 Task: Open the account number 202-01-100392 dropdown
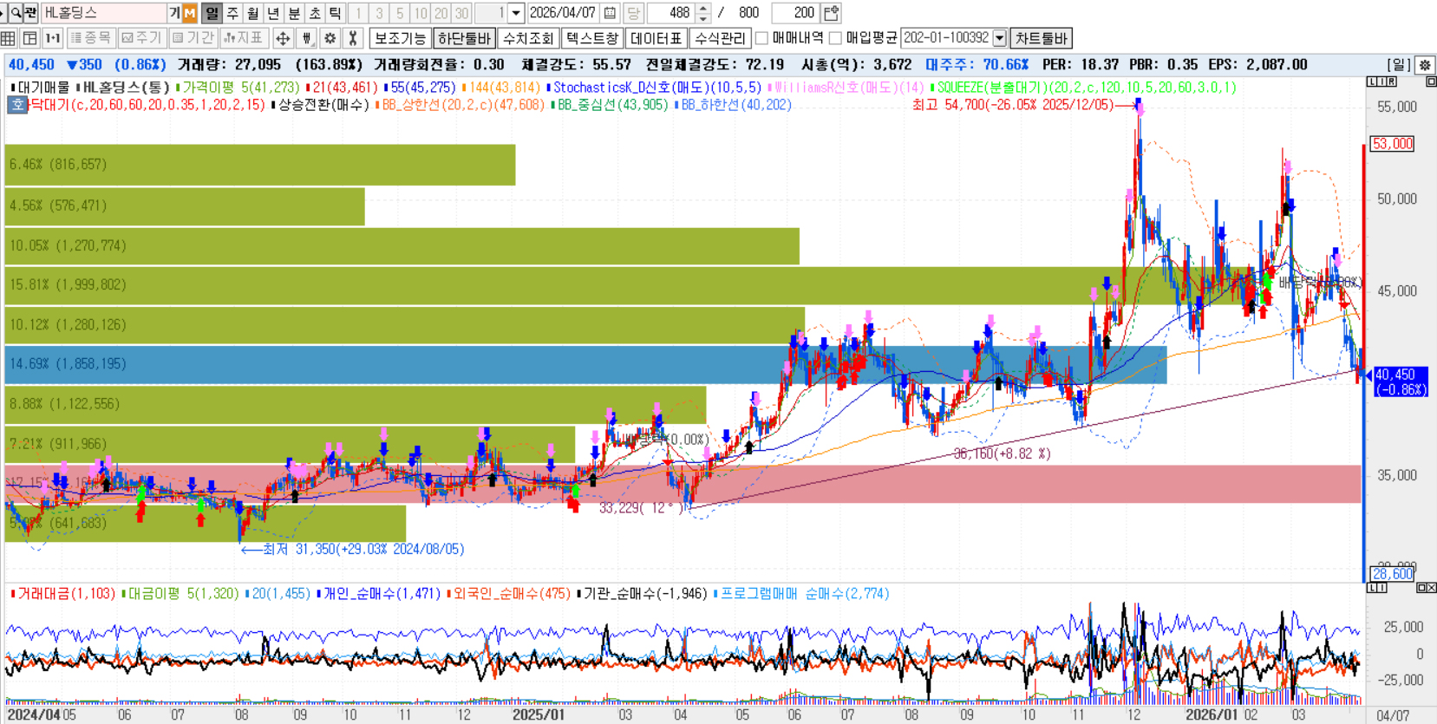[1000, 38]
